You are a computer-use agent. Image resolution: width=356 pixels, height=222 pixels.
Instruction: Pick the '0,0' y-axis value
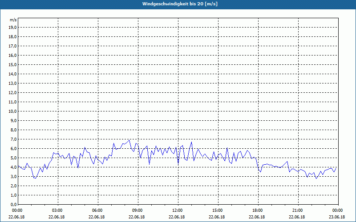pos(13,205)
